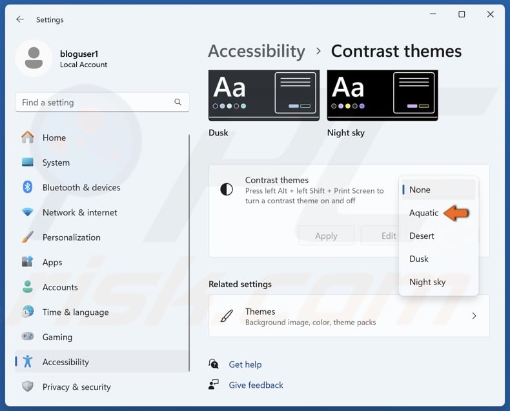The height and width of the screenshot is (411, 510).
Task: Click the Privacy & security shield icon
Action: [27, 386]
